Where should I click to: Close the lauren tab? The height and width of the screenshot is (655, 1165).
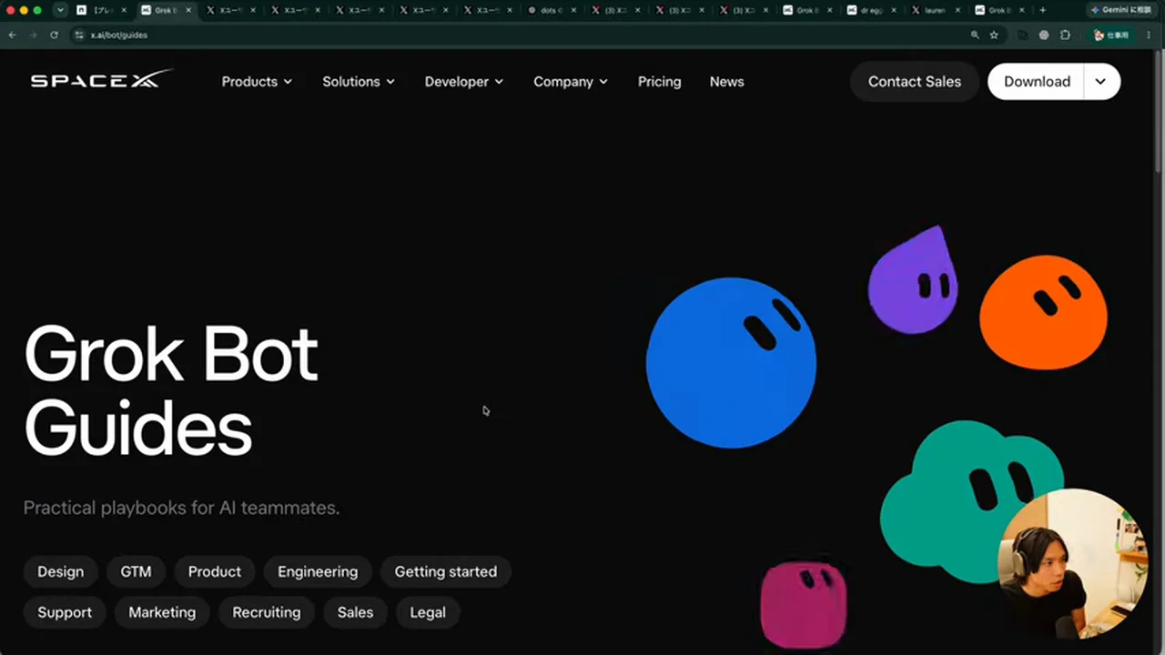(x=957, y=10)
